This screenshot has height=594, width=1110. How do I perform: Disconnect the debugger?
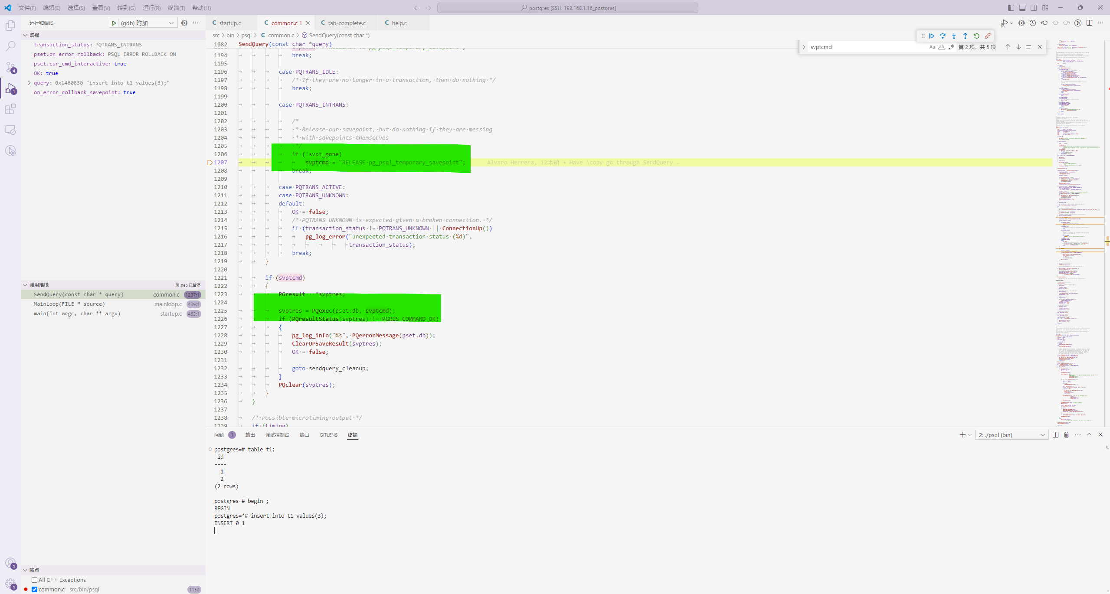pyautogui.click(x=988, y=36)
